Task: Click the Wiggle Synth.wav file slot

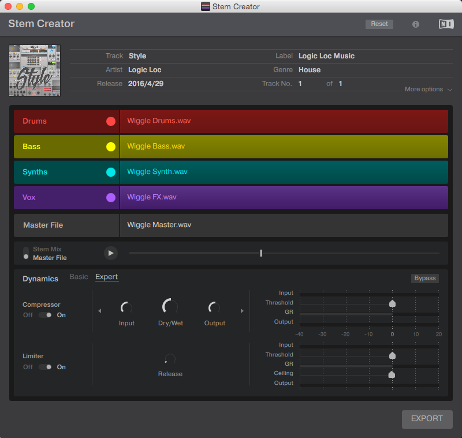Action: pos(284,172)
